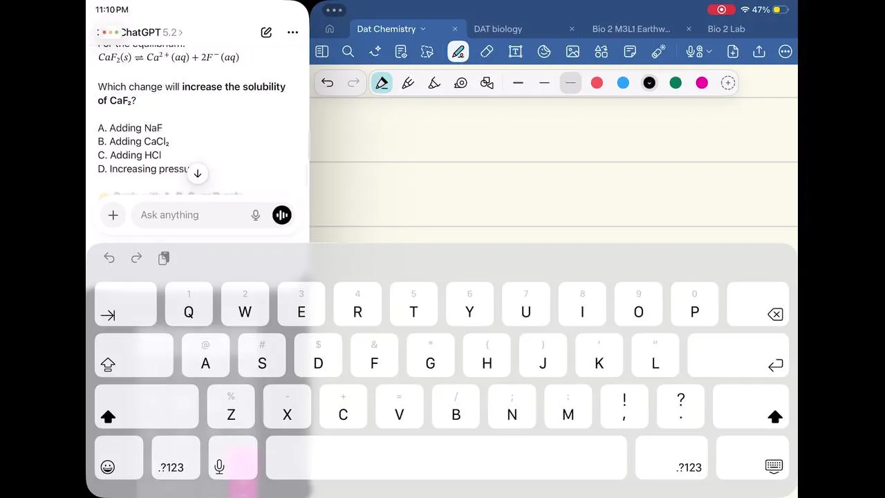Image resolution: width=885 pixels, height=498 pixels.
Task: Select the thinnest stroke width
Action: click(570, 83)
